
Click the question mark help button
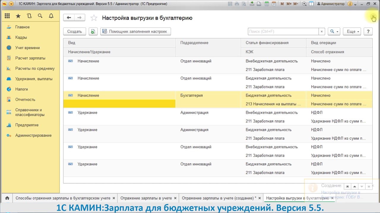coord(368,31)
